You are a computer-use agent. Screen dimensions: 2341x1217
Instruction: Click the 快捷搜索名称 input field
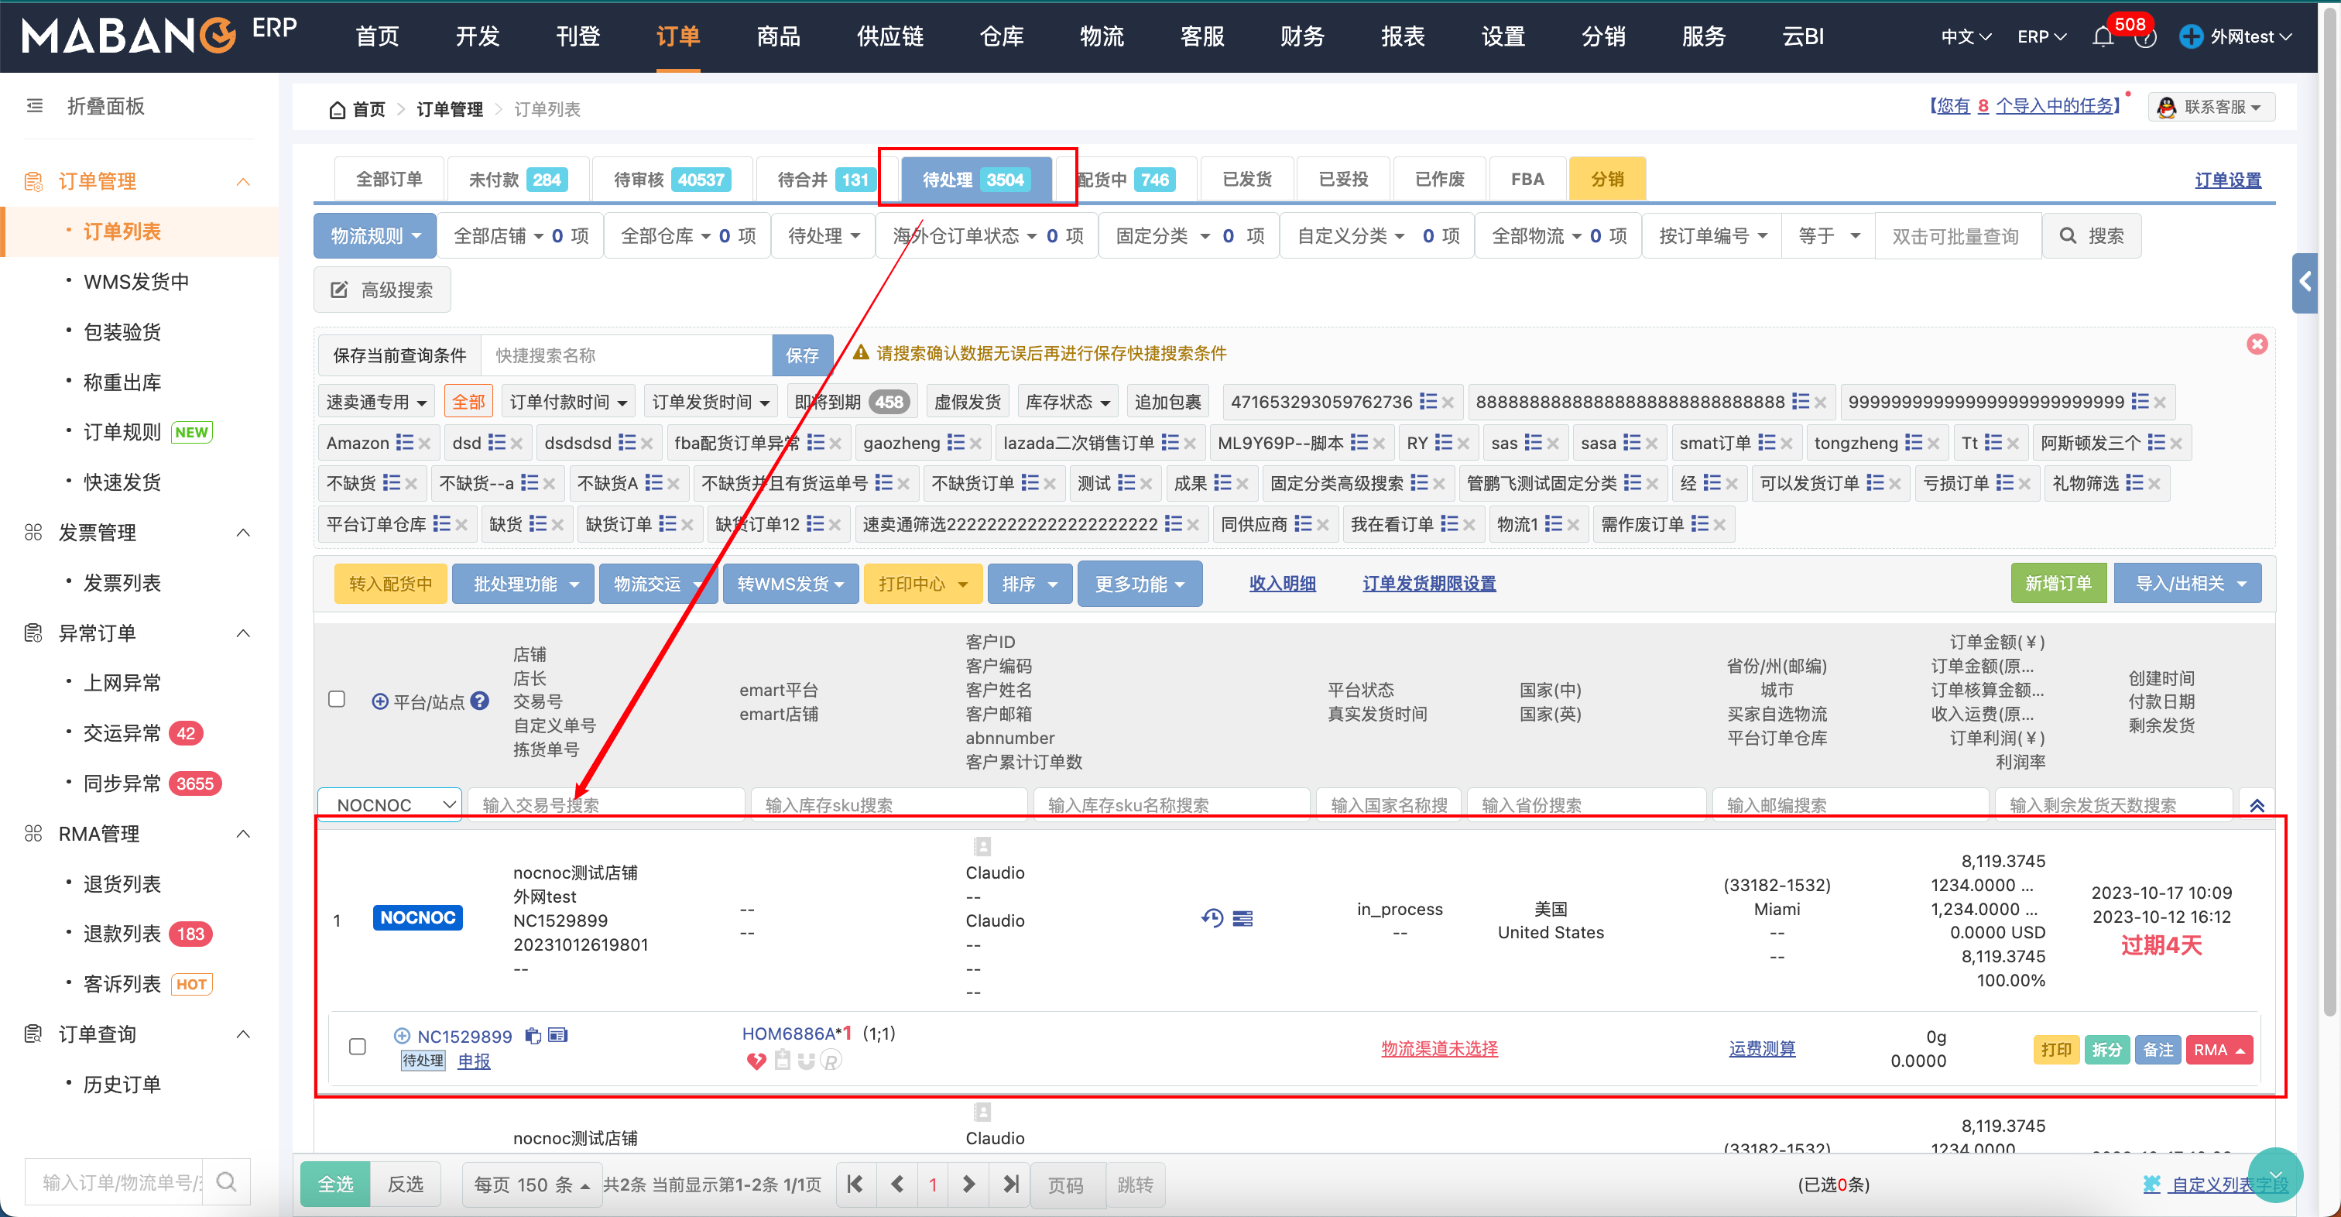(x=627, y=355)
